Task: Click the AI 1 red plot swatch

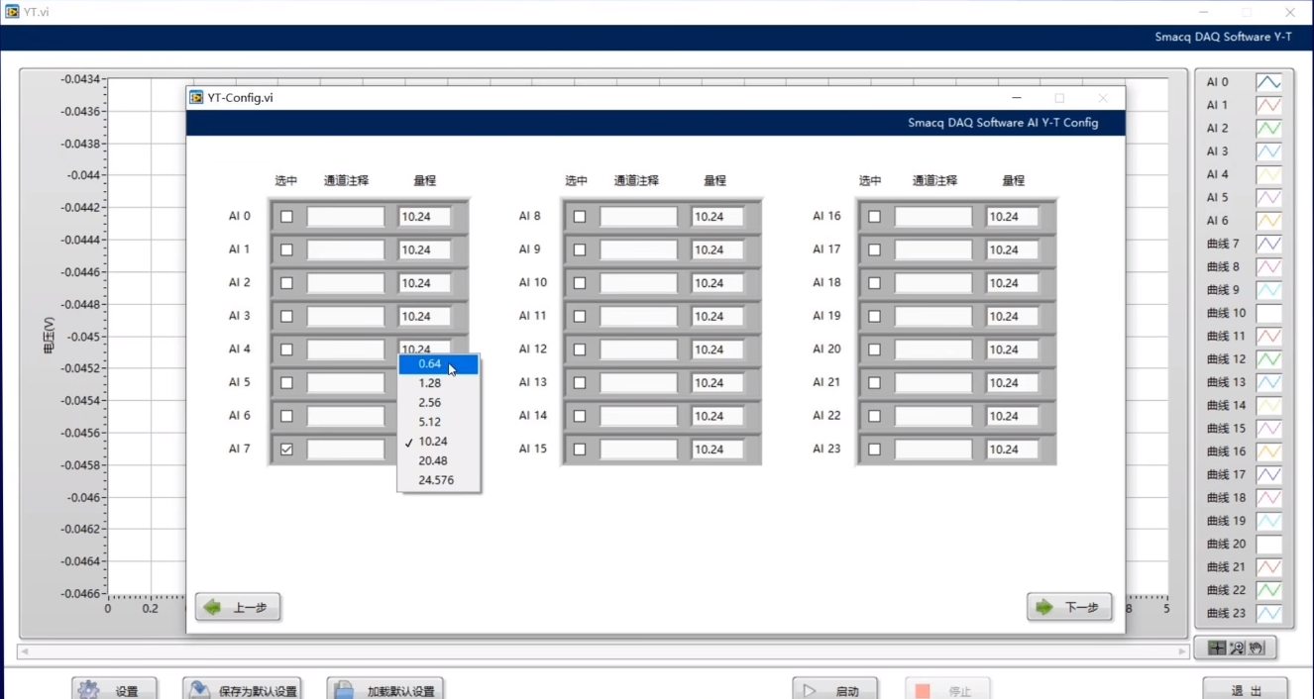Action: point(1268,105)
